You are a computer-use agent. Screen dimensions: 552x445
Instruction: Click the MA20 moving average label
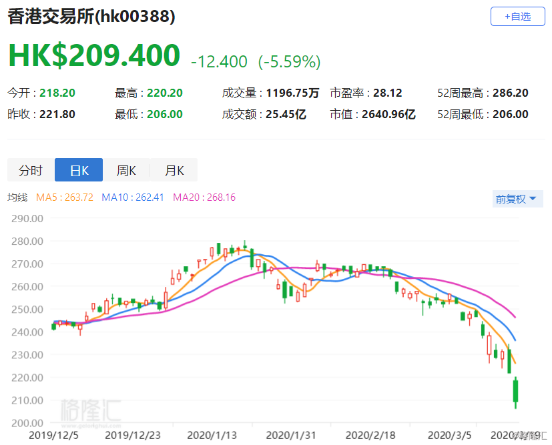click(x=204, y=197)
